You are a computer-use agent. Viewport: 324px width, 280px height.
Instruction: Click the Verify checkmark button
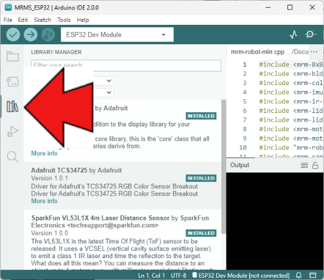tap(13, 34)
